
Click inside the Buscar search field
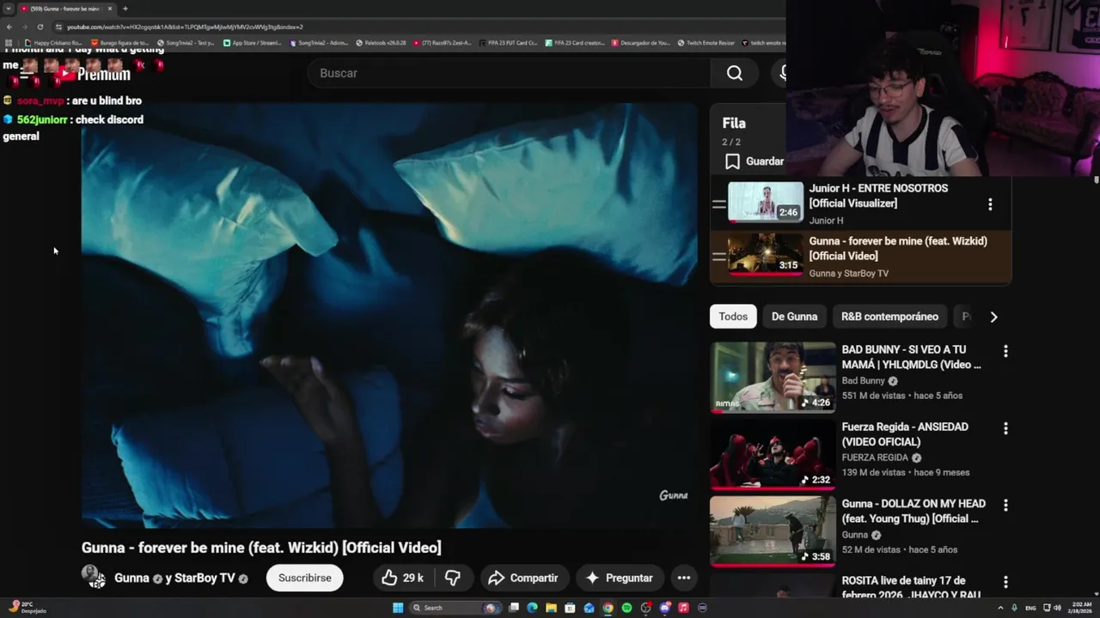click(509, 73)
